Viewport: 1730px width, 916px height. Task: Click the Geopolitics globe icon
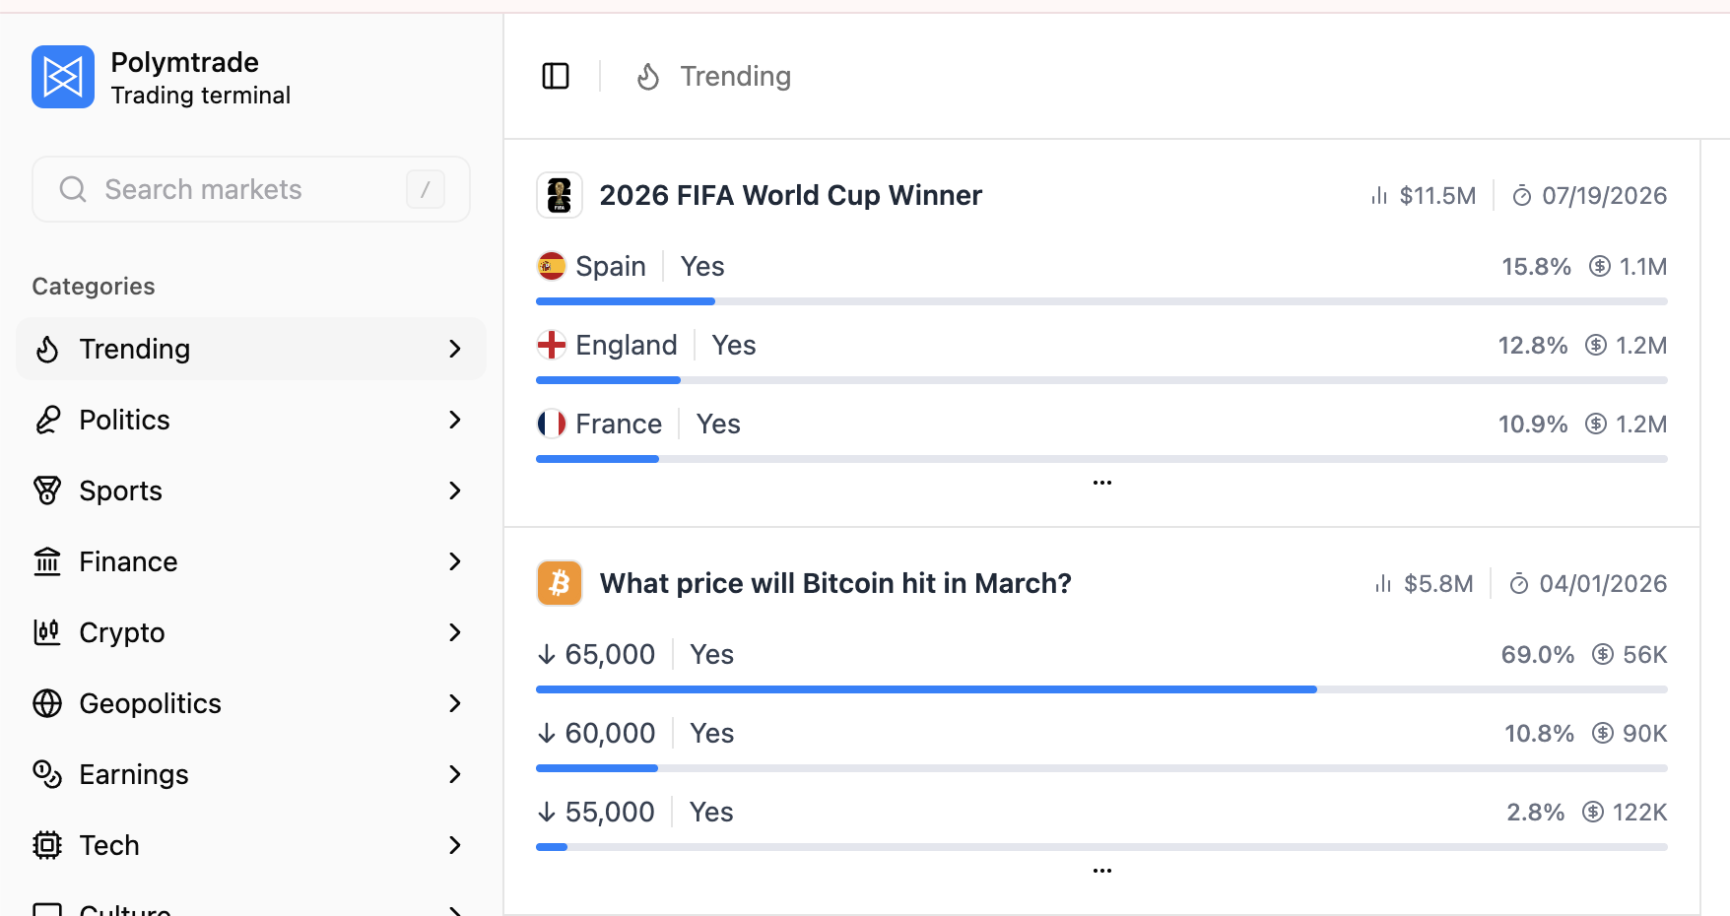click(x=46, y=702)
